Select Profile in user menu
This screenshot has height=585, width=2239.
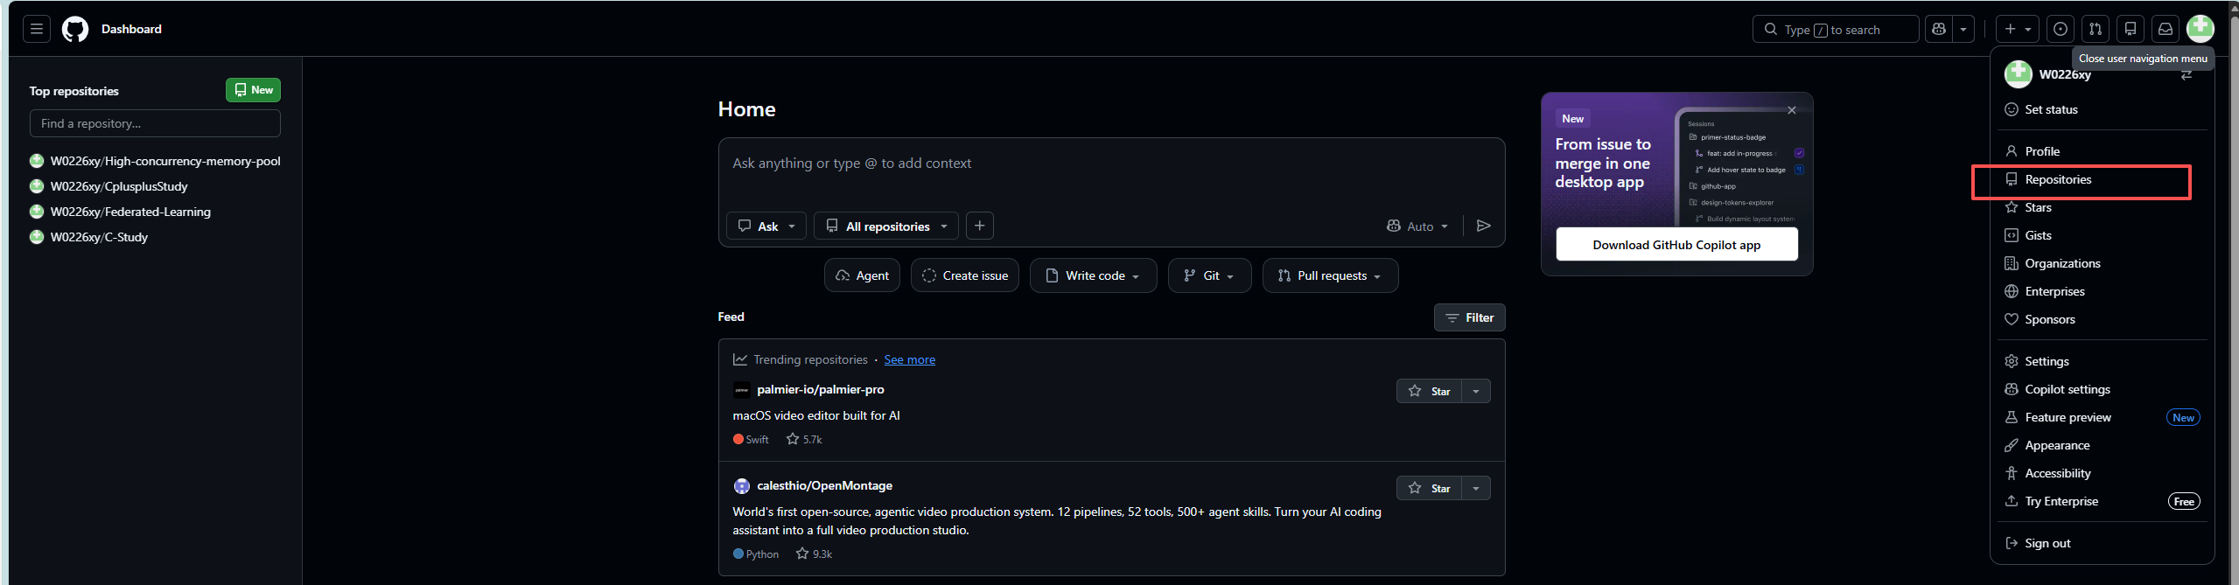[x=2102, y=151]
